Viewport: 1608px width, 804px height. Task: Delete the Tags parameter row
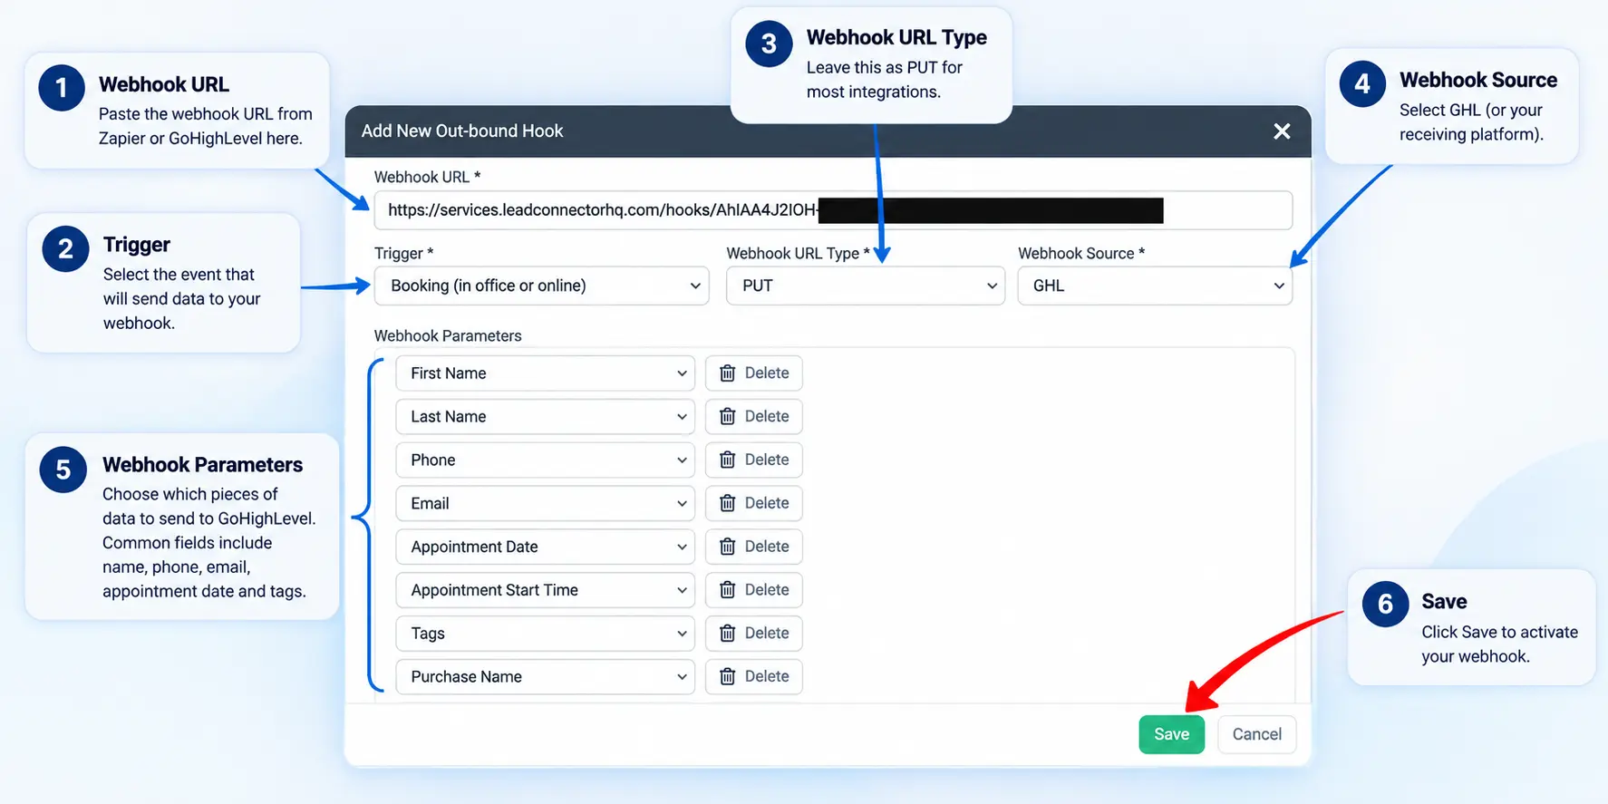pyautogui.click(x=754, y=634)
